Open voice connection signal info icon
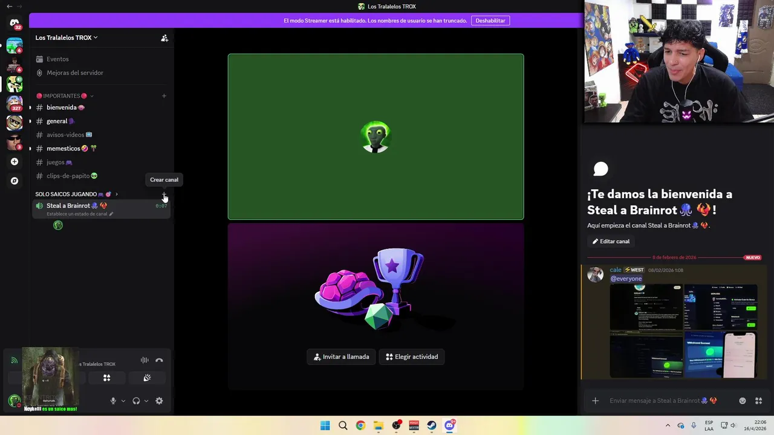 (x=14, y=361)
